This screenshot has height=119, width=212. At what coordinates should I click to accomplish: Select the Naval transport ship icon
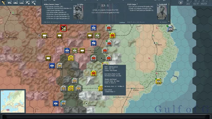[x=15, y=3]
